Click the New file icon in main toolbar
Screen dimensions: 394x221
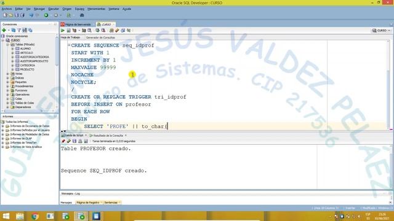tap(5, 15)
